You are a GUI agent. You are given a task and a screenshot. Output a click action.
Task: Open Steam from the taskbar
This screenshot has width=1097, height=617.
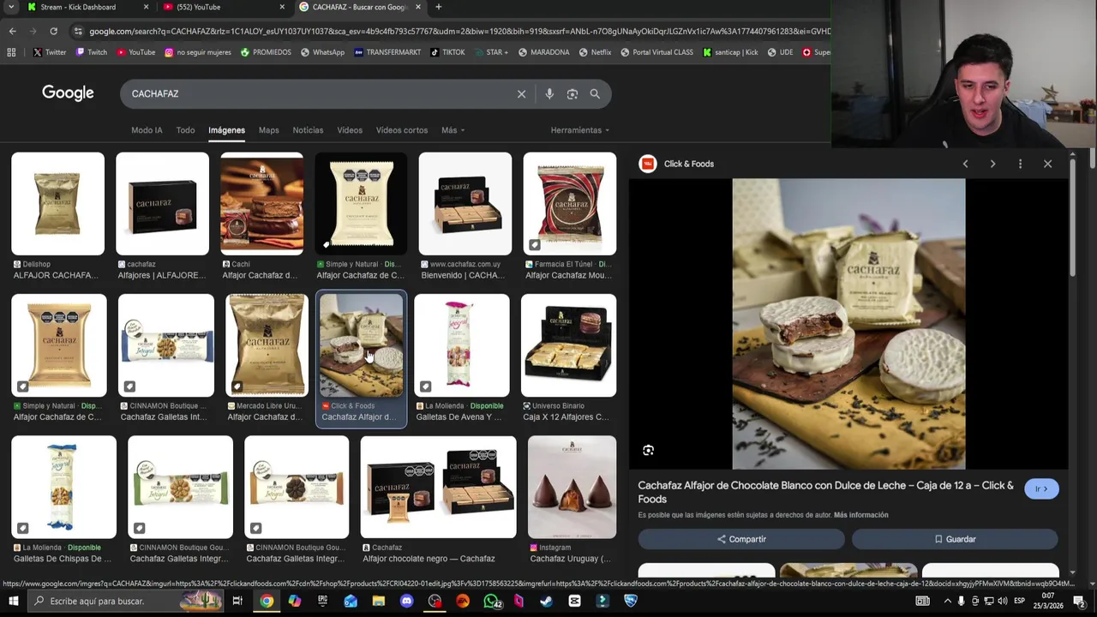click(x=546, y=601)
